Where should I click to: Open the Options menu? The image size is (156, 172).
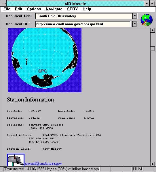pyautogui.click(x=34, y=9)
